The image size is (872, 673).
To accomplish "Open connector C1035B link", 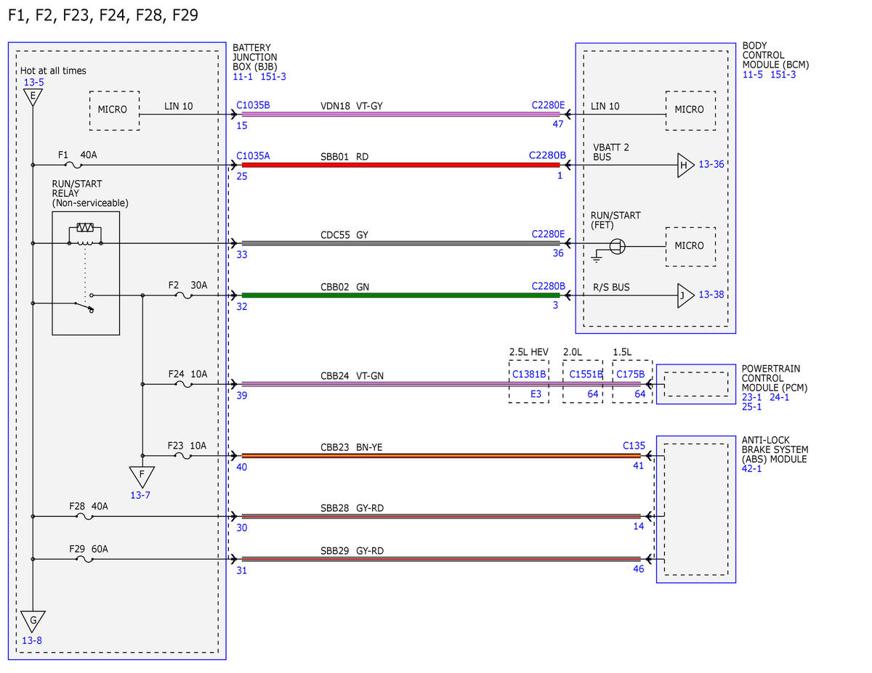I will (x=253, y=105).
